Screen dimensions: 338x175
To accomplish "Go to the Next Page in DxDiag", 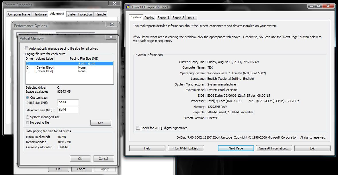I will coord(236,148).
